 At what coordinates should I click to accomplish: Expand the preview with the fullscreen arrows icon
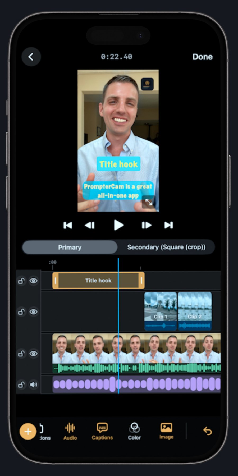149,202
